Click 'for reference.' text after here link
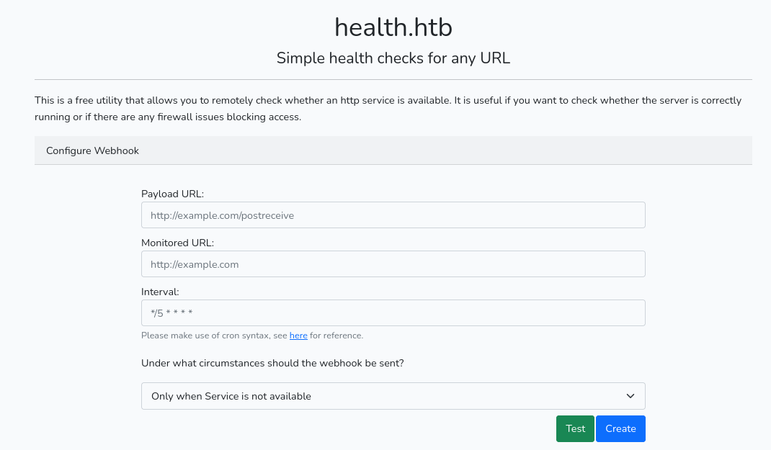771x450 pixels. pyautogui.click(x=337, y=336)
